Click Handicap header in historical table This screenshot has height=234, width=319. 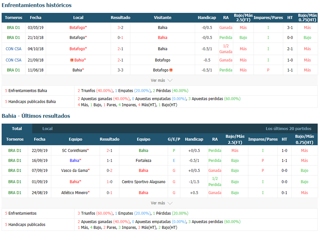207,18
